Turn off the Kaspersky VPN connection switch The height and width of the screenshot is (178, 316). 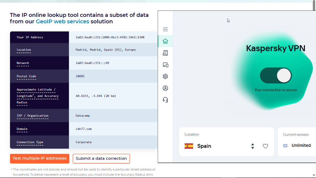[x=276, y=76]
